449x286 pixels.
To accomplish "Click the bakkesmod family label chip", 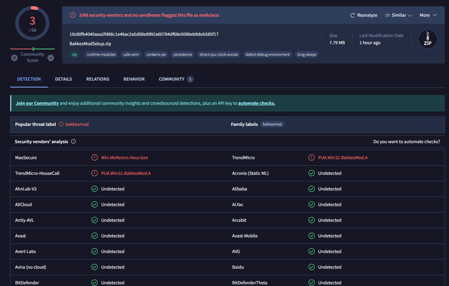I will (x=272, y=124).
